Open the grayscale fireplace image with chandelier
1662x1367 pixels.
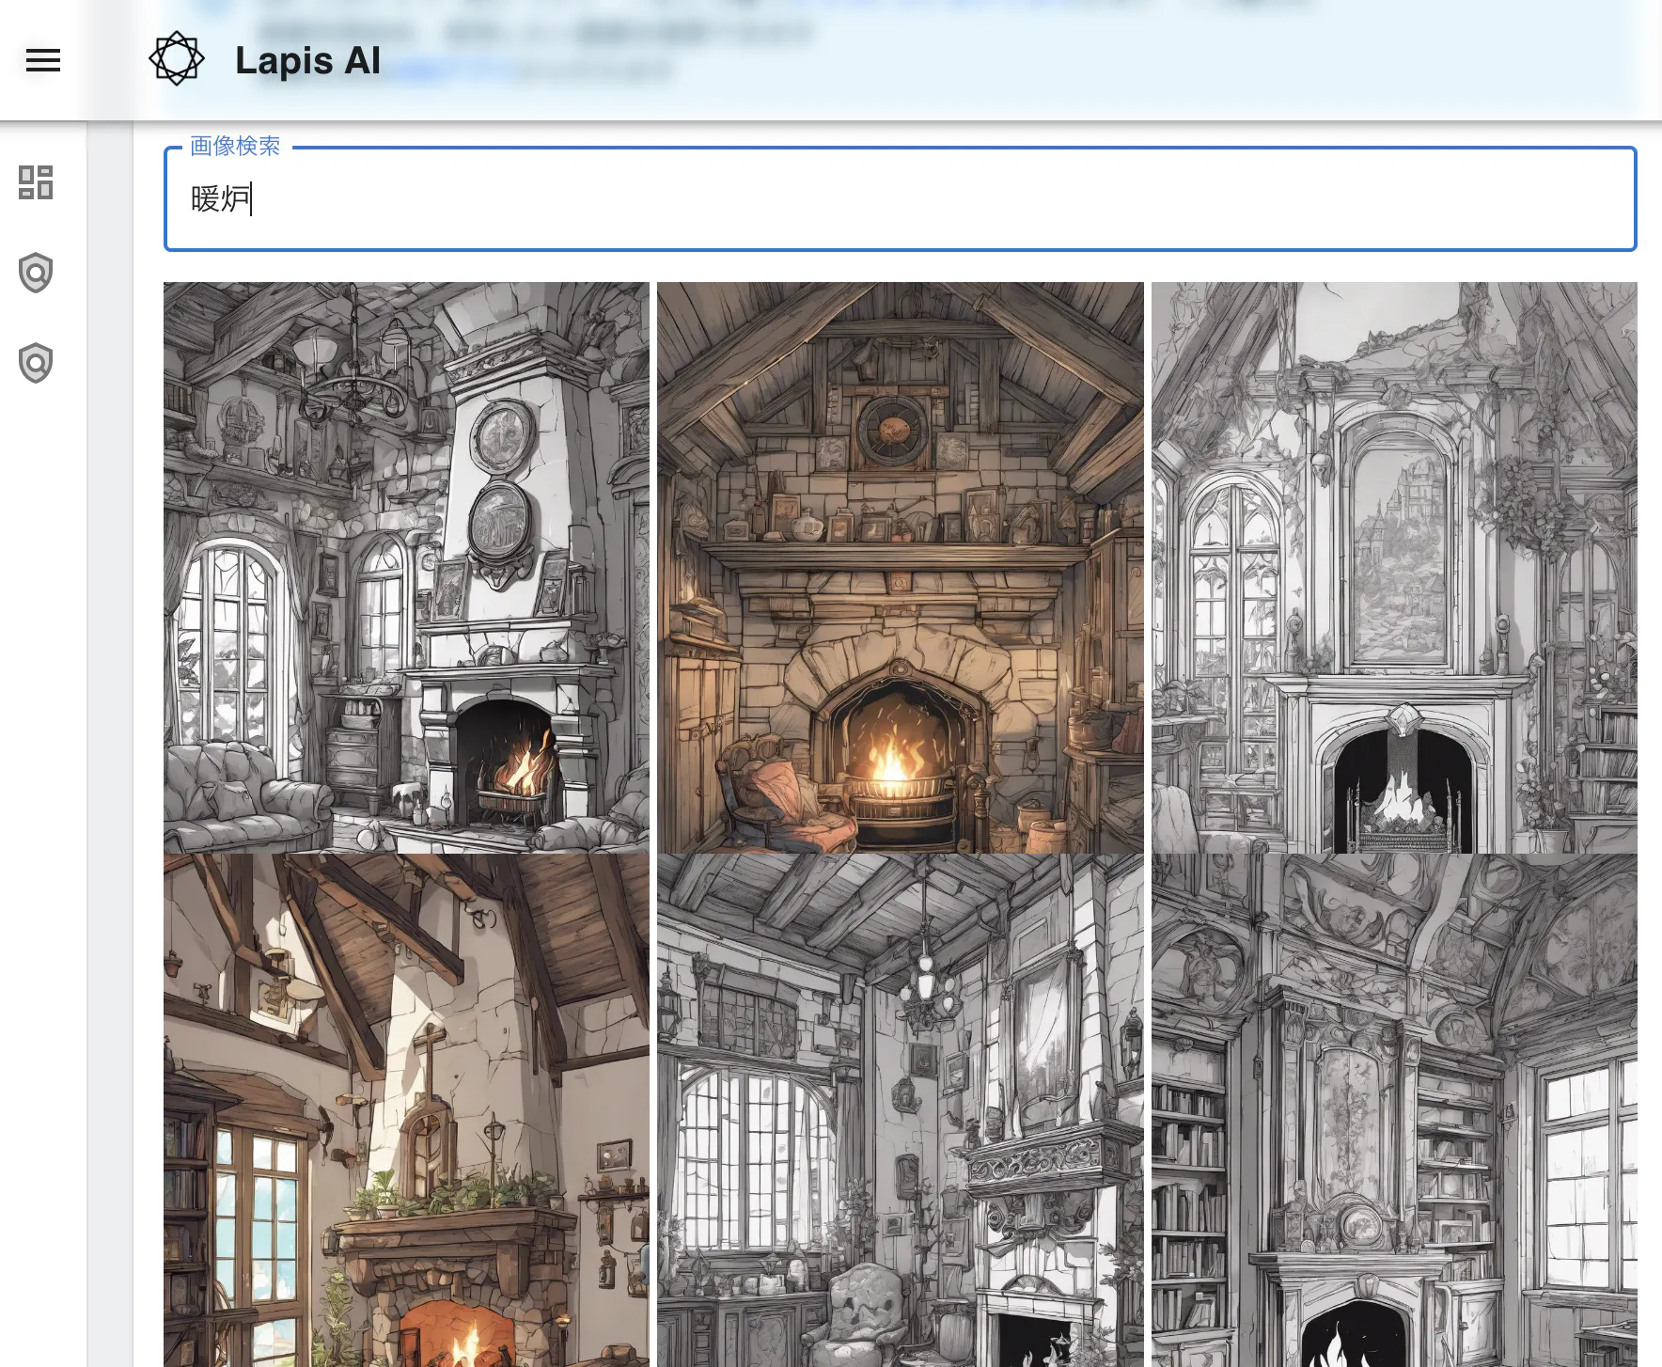click(406, 567)
